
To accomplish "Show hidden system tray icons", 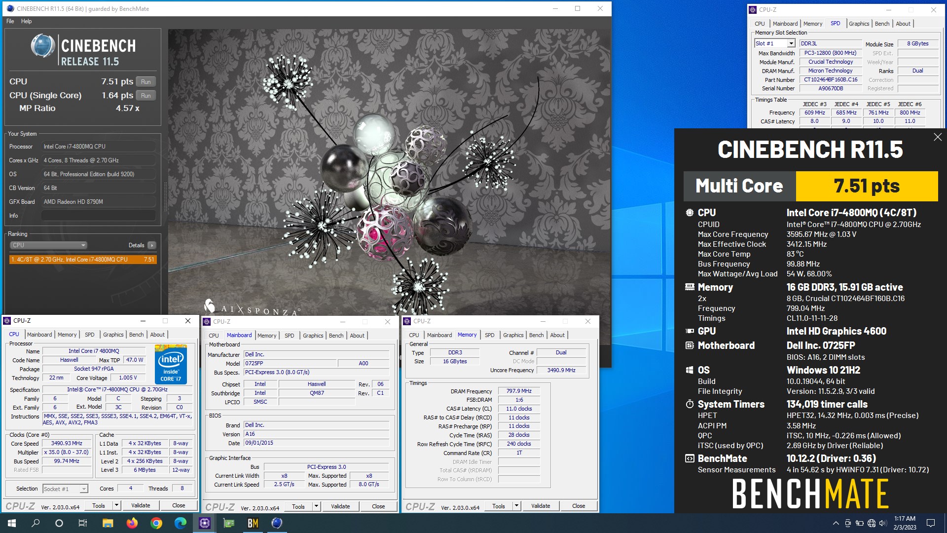I will click(x=836, y=523).
